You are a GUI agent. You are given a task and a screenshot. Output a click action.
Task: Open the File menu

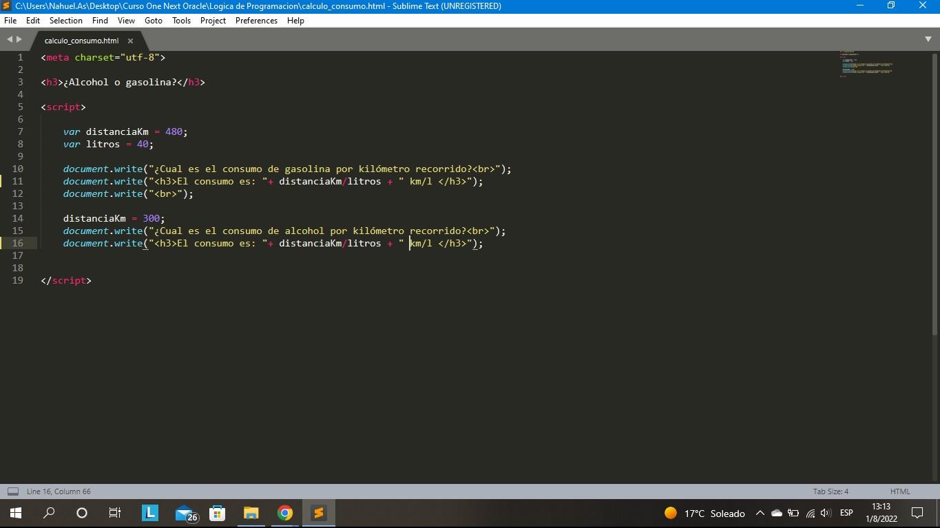[x=10, y=21]
